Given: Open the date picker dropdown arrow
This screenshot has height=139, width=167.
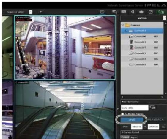Looking at the screenshot, I should [x=145, y=127].
